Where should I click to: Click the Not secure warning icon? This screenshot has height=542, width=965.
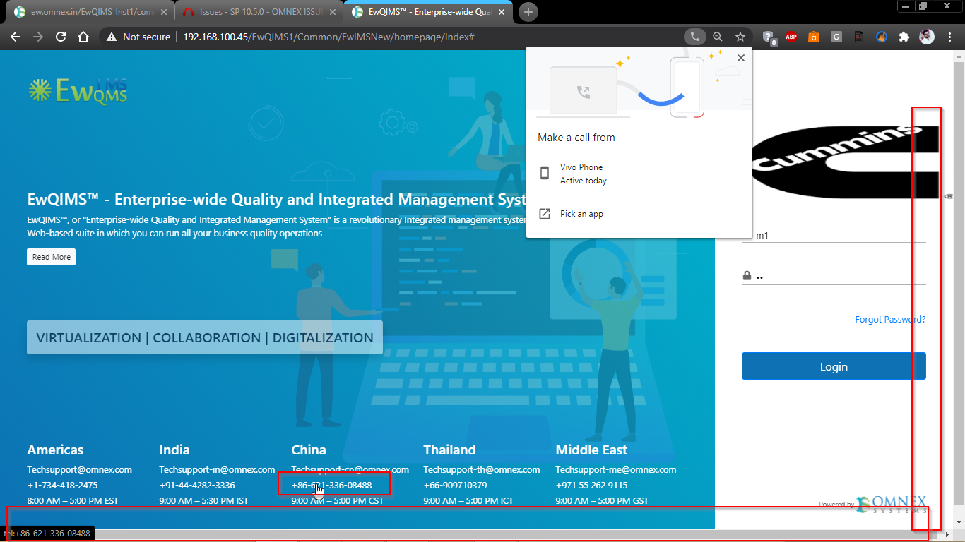click(112, 37)
